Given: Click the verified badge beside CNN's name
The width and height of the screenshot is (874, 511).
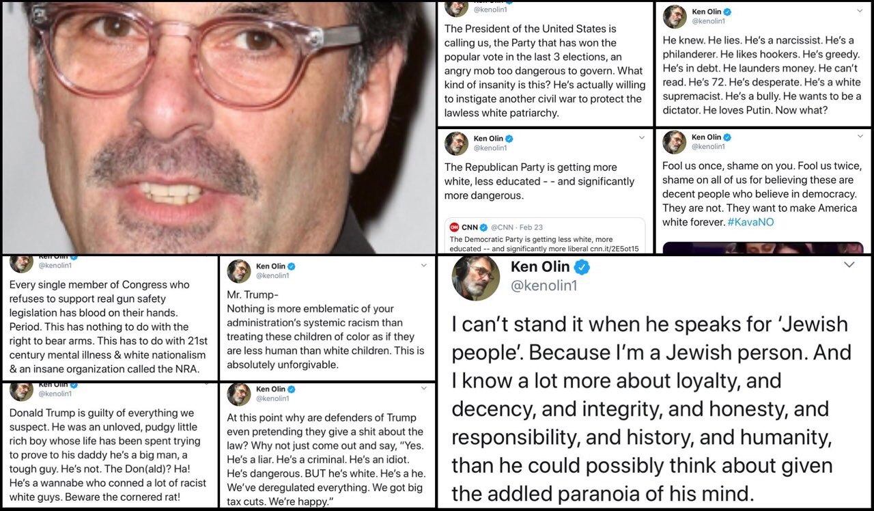Looking at the screenshot, I should point(483,227).
